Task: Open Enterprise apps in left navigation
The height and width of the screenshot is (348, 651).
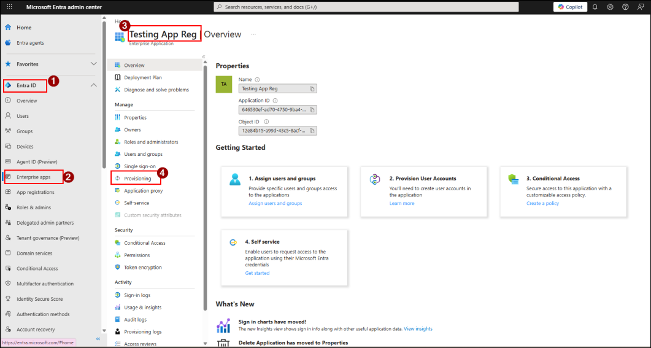Action: coord(33,177)
